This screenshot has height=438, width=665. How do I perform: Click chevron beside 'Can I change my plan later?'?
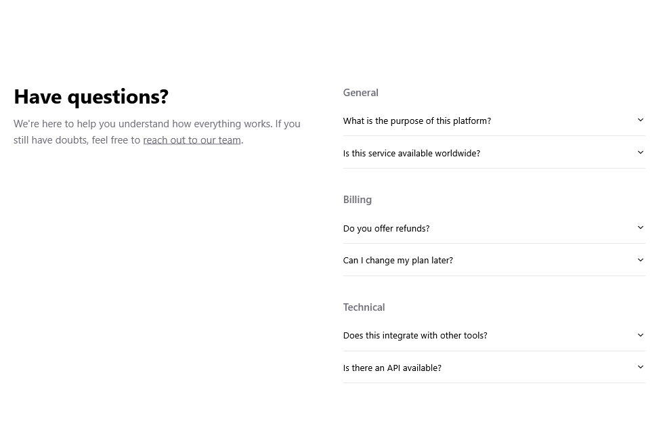tap(641, 260)
